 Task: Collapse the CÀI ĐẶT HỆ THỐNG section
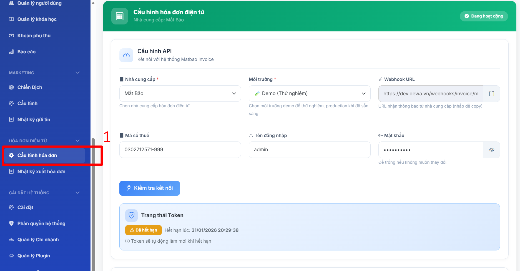click(x=77, y=193)
